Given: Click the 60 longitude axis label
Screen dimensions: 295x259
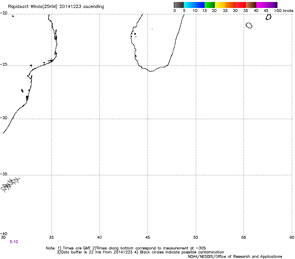Looking at the screenshot, I should (x=292, y=237).
